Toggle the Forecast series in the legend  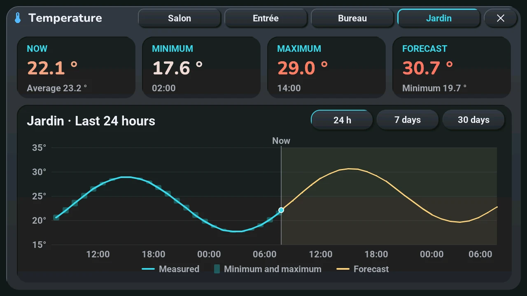pyautogui.click(x=363, y=269)
